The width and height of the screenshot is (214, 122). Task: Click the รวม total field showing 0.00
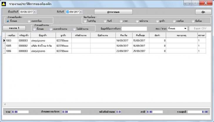(x=20, y=112)
